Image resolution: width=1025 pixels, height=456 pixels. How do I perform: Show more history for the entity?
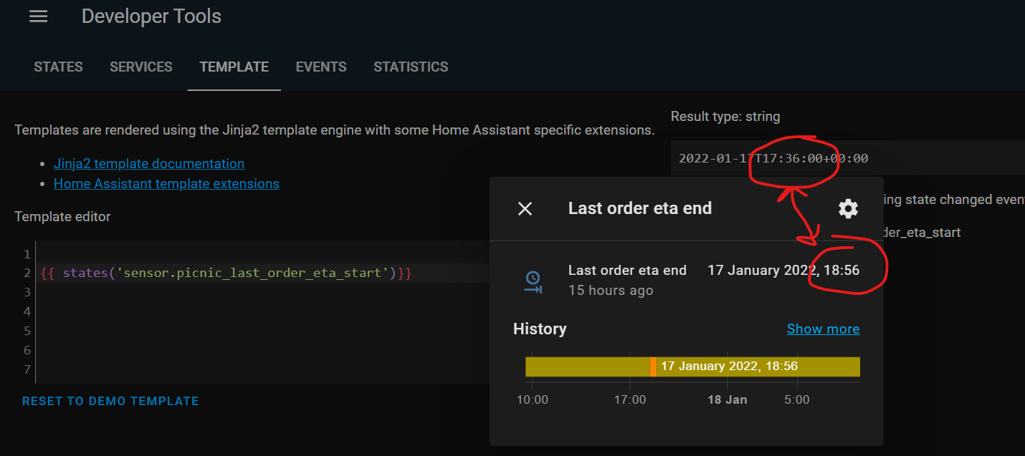(822, 329)
